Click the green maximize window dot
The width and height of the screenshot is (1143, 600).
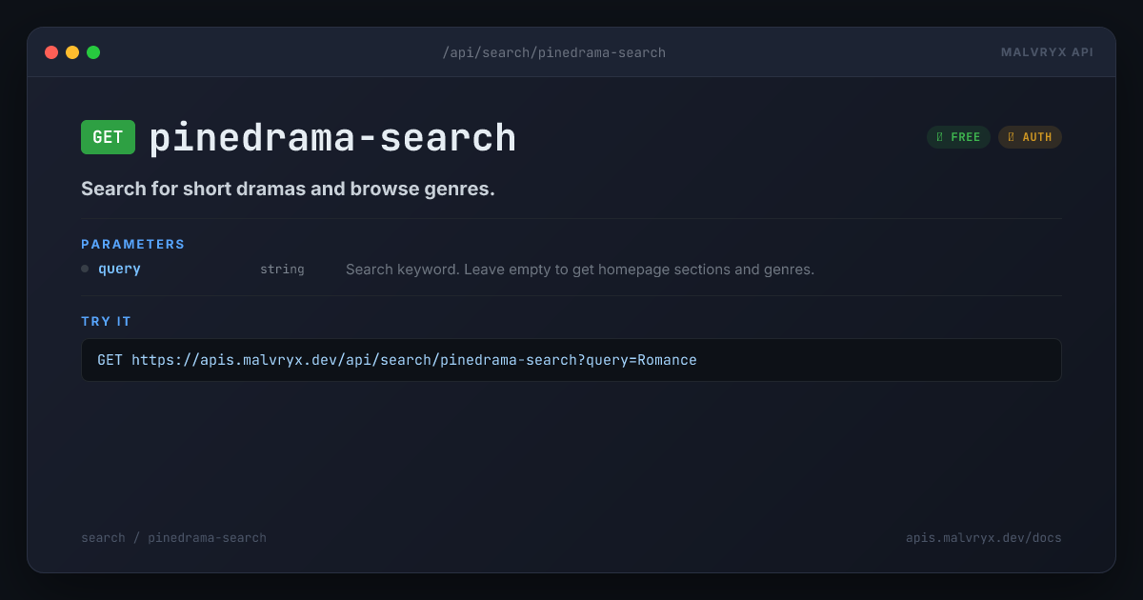tap(93, 52)
